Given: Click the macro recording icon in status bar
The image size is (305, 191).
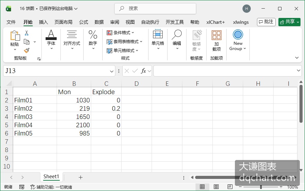Looking at the screenshot, I should tap(22, 187).
